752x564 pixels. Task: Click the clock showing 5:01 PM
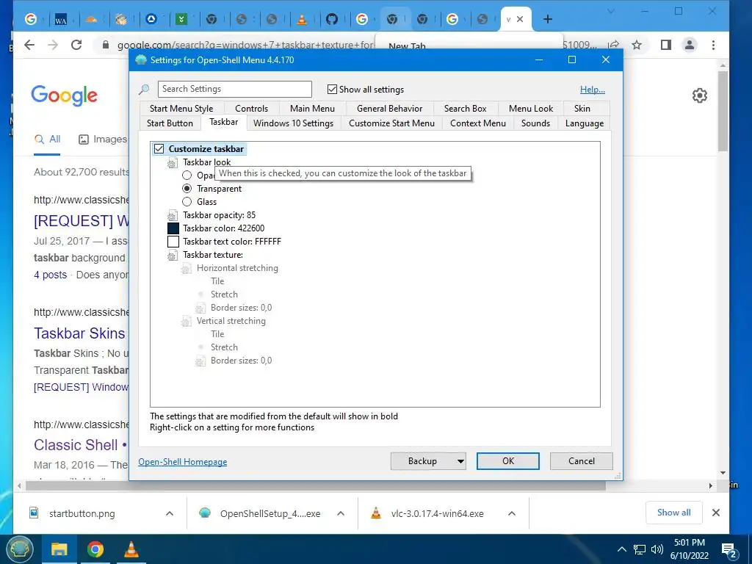[x=689, y=543]
